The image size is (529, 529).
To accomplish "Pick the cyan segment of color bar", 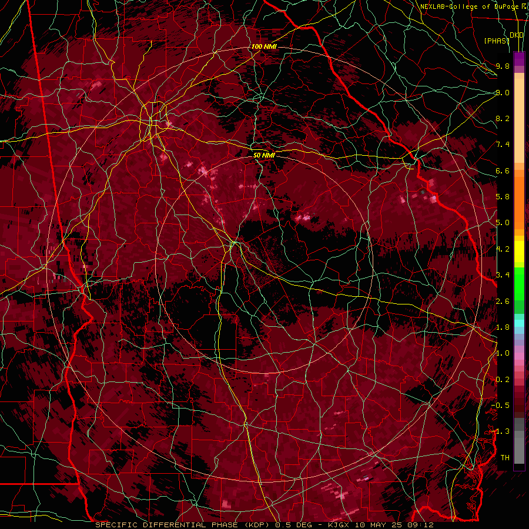I will pyautogui.click(x=519, y=323).
